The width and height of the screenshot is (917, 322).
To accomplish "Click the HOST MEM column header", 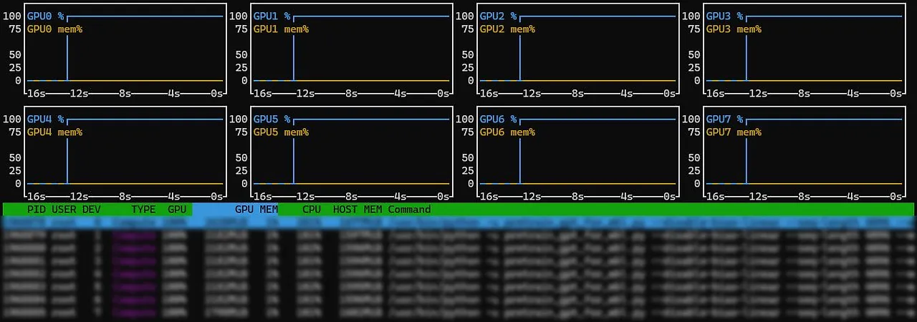I will coord(357,210).
